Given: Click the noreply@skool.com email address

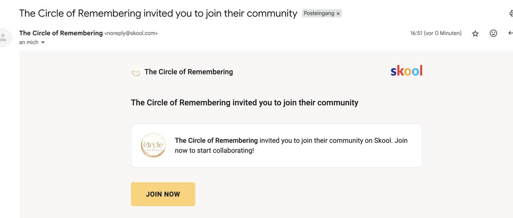Looking at the screenshot, I should (x=131, y=33).
